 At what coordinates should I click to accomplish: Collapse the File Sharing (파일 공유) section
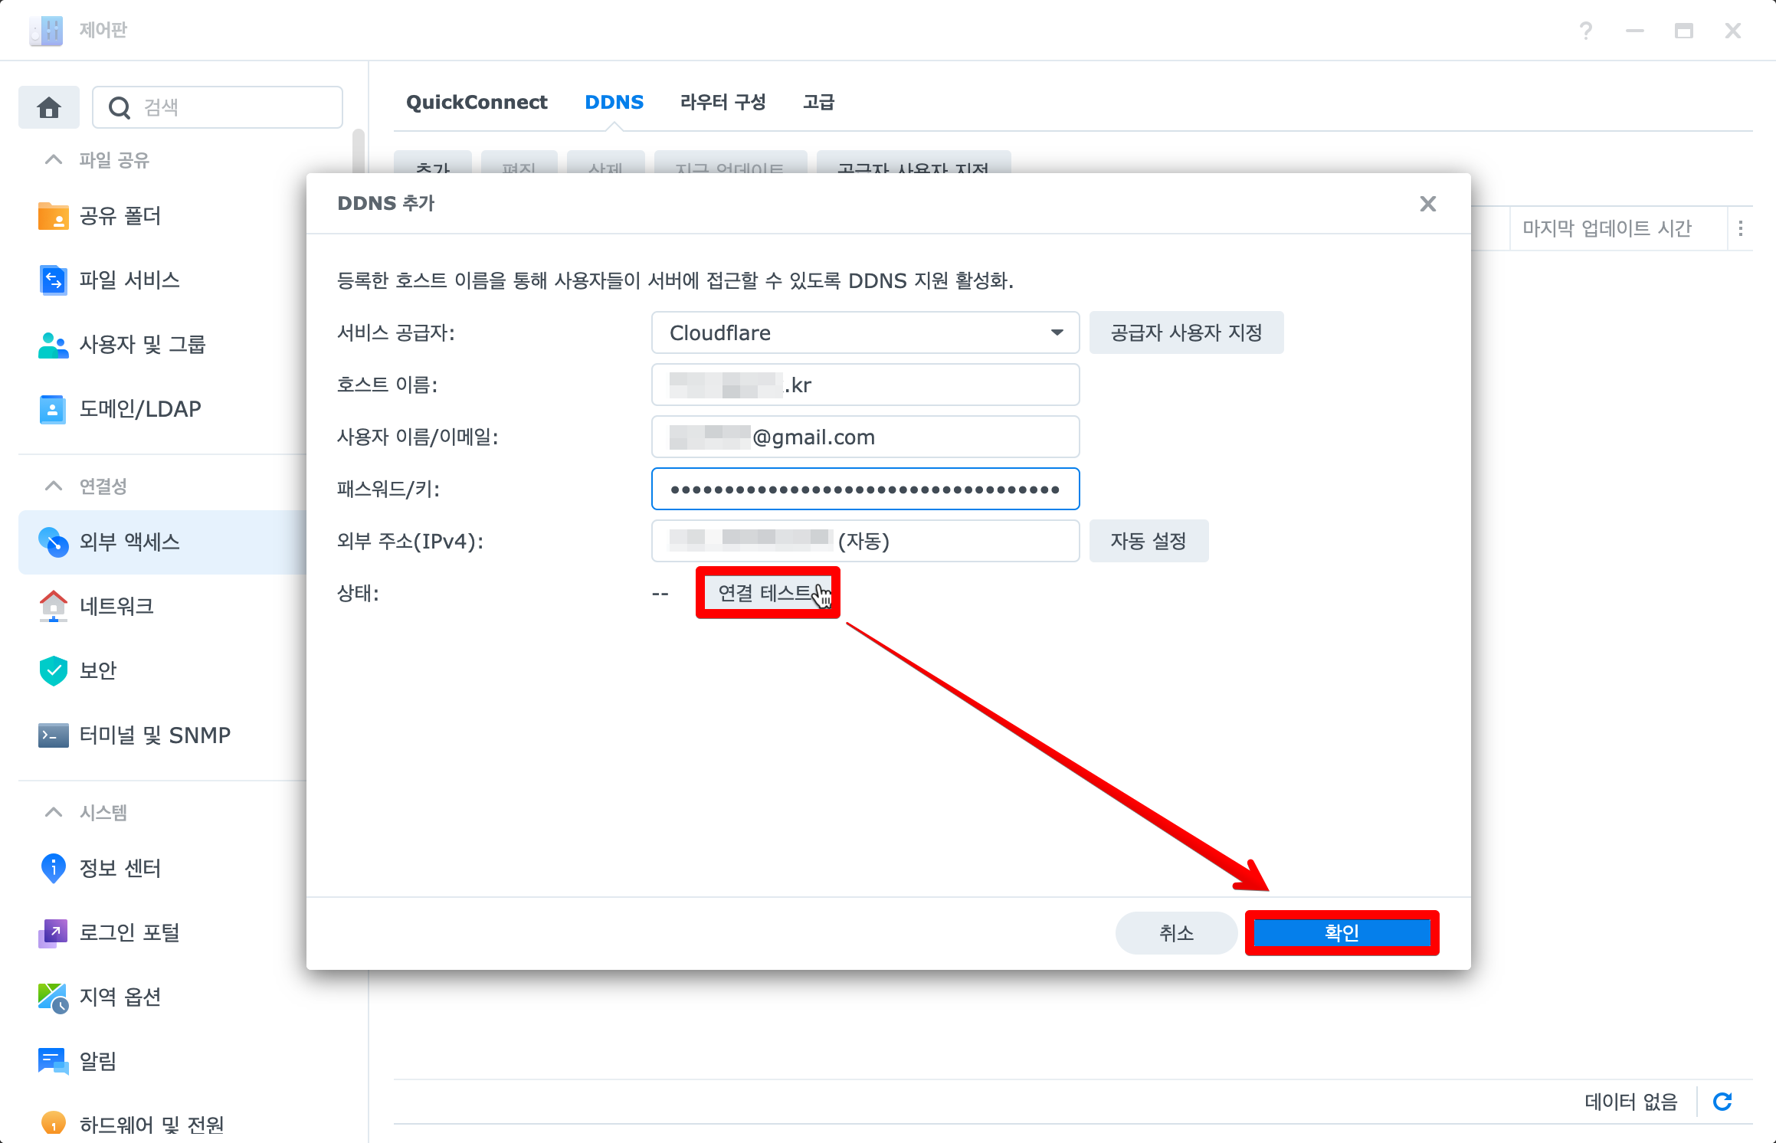[x=54, y=160]
